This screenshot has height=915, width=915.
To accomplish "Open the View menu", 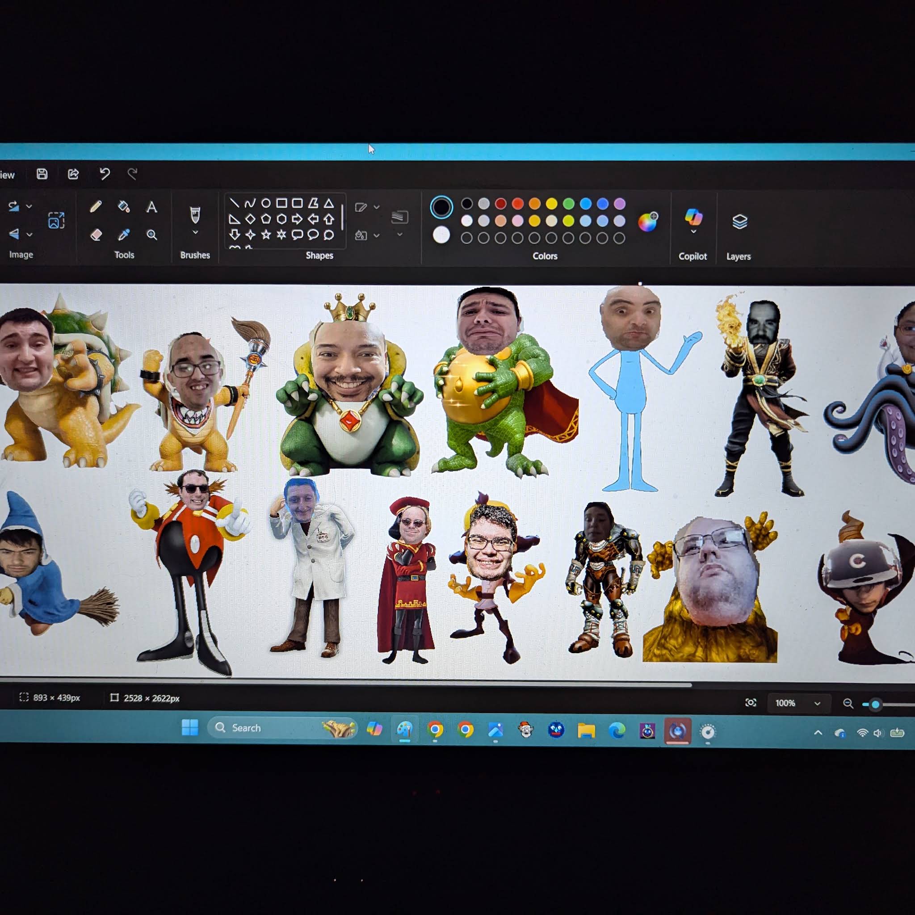I will (7, 175).
